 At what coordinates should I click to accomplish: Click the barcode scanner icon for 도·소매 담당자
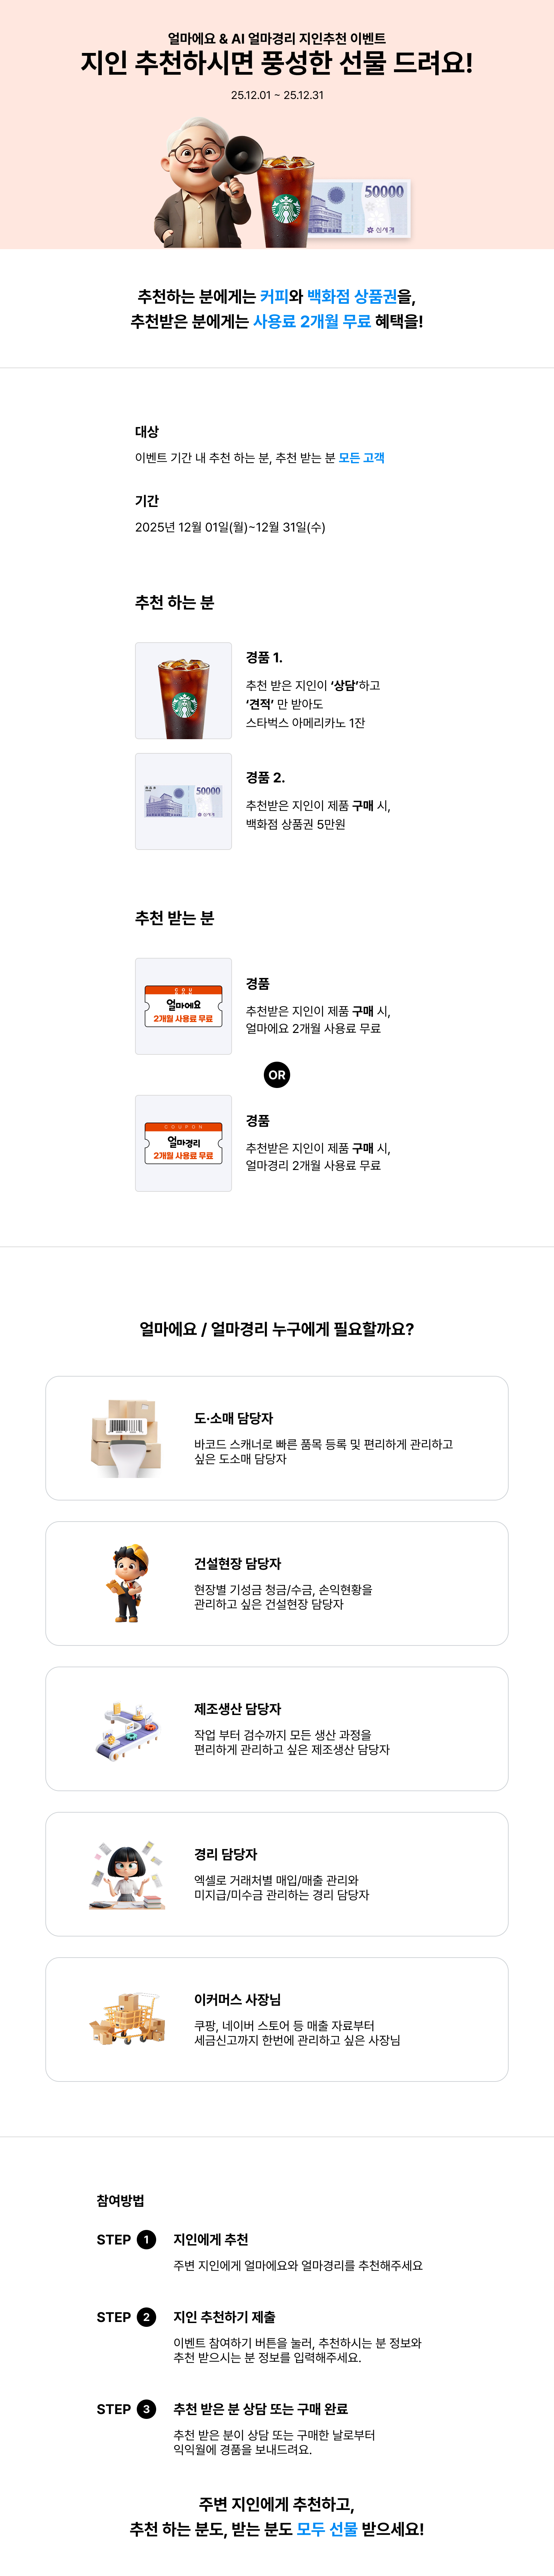(126, 1438)
